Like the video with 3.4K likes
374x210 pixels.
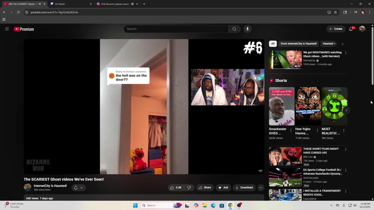click(x=176, y=188)
